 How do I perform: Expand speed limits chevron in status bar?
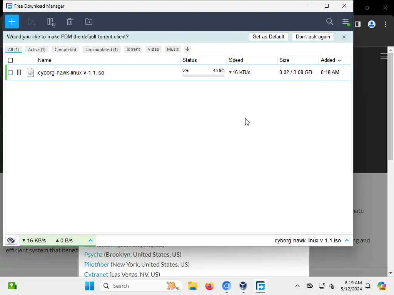[90, 240]
